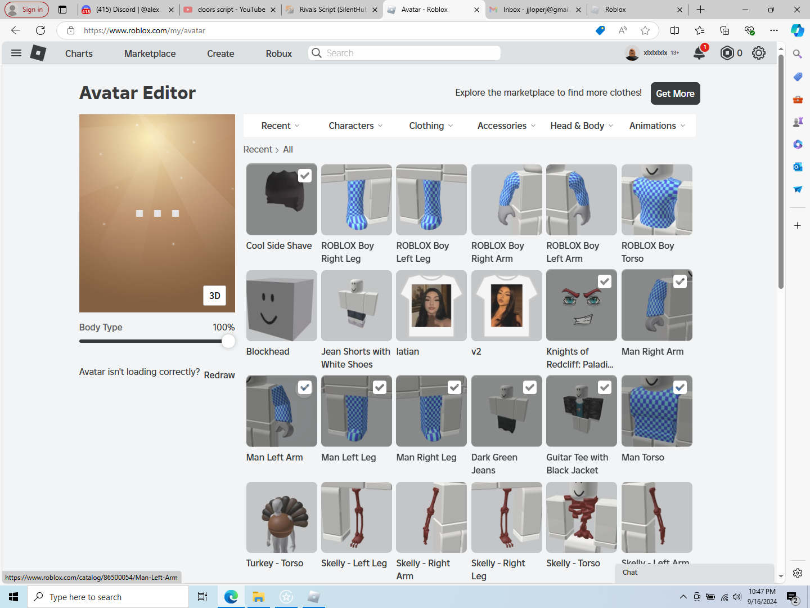Screen dimensions: 810x608
Task: Open the Create page
Action: coord(220,53)
